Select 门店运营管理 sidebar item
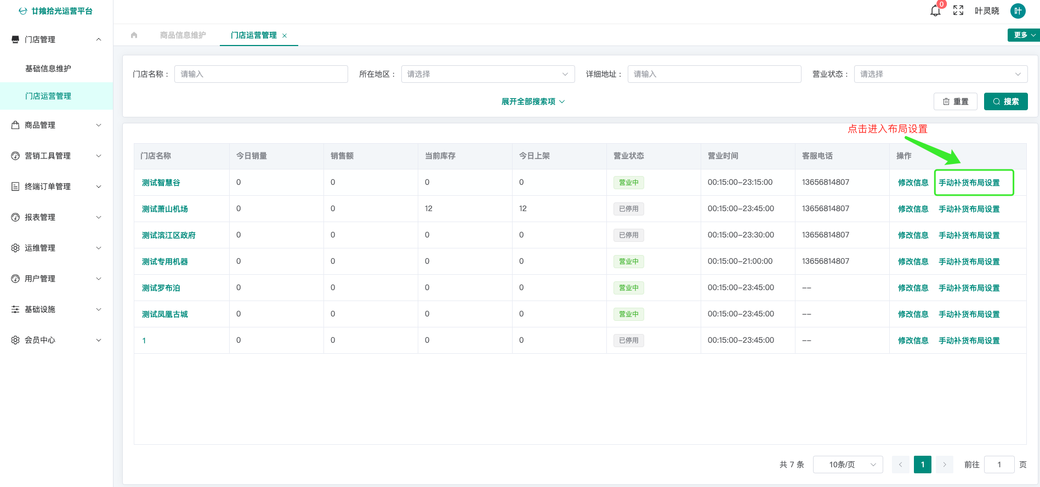This screenshot has height=487, width=1040. 56,96
